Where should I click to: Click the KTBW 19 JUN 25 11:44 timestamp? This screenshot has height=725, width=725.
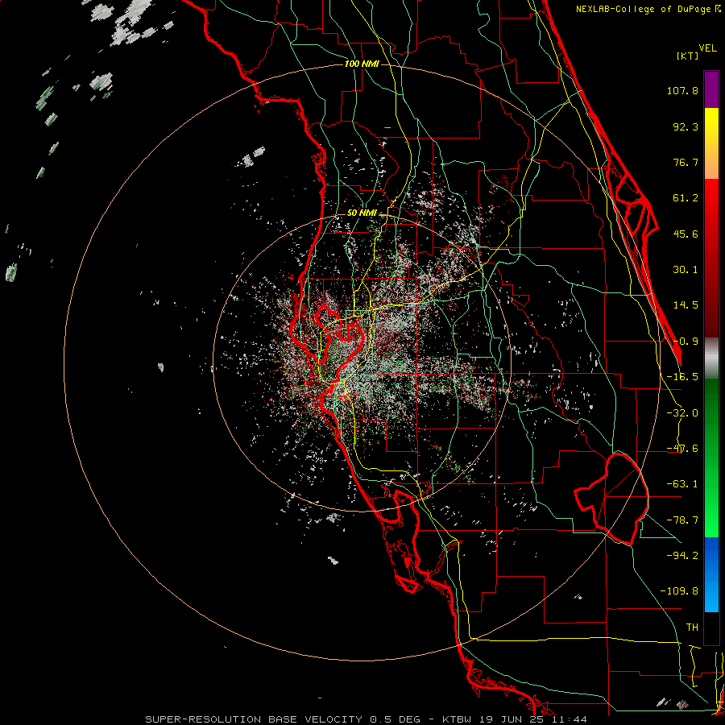pos(515,719)
